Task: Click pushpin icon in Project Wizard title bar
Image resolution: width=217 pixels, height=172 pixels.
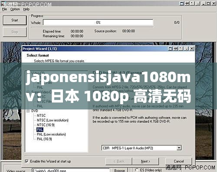Action: click(x=175, y=49)
